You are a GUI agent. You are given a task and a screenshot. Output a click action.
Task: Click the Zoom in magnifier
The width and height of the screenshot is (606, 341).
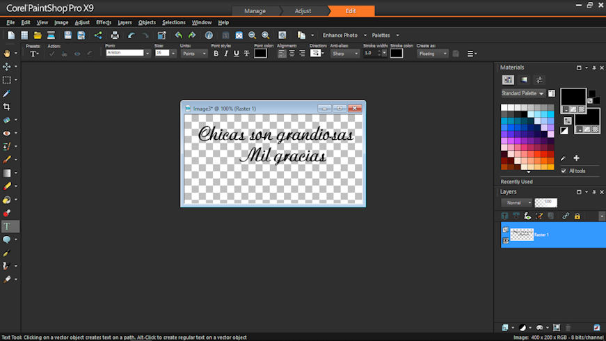tap(266, 35)
